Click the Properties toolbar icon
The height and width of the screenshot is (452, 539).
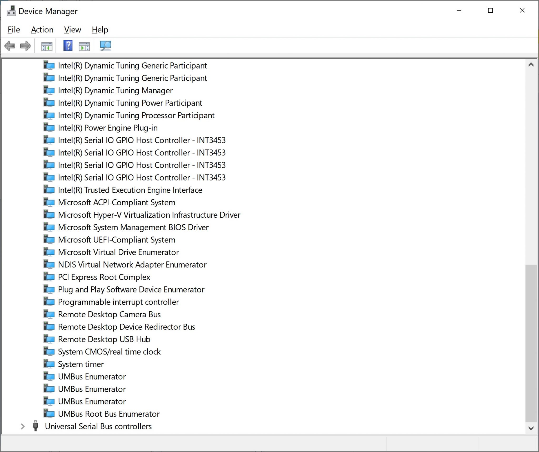(84, 46)
